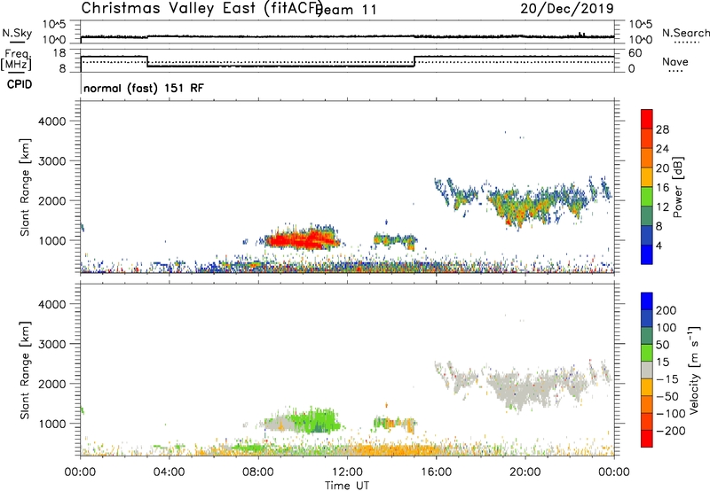Image resolution: width=710 pixels, height=491 pixels.
Task: Click the '04:00' time tick label
Action: pyautogui.click(x=170, y=472)
